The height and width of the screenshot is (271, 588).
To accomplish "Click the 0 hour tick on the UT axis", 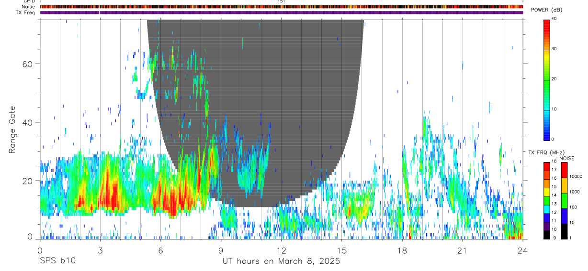I will click(x=40, y=251).
